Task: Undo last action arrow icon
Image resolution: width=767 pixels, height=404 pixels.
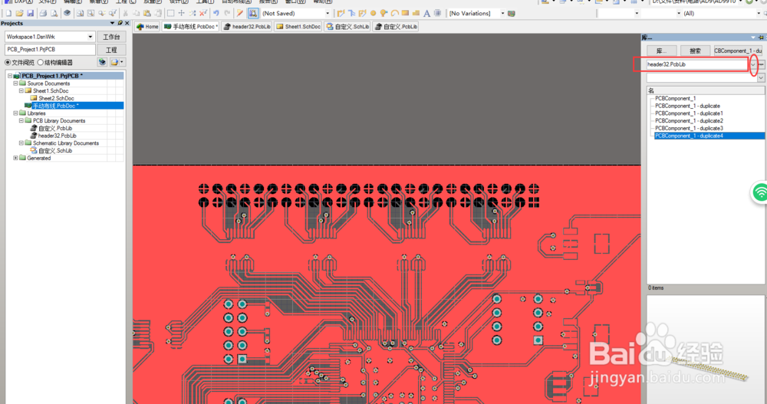Action: pyautogui.click(x=216, y=13)
